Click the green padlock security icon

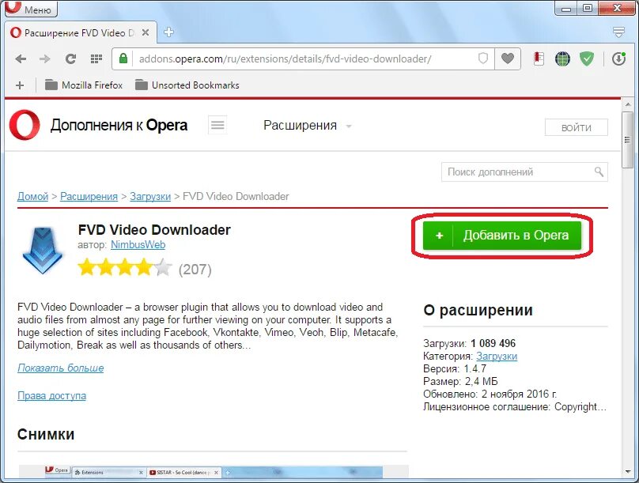click(123, 58)
